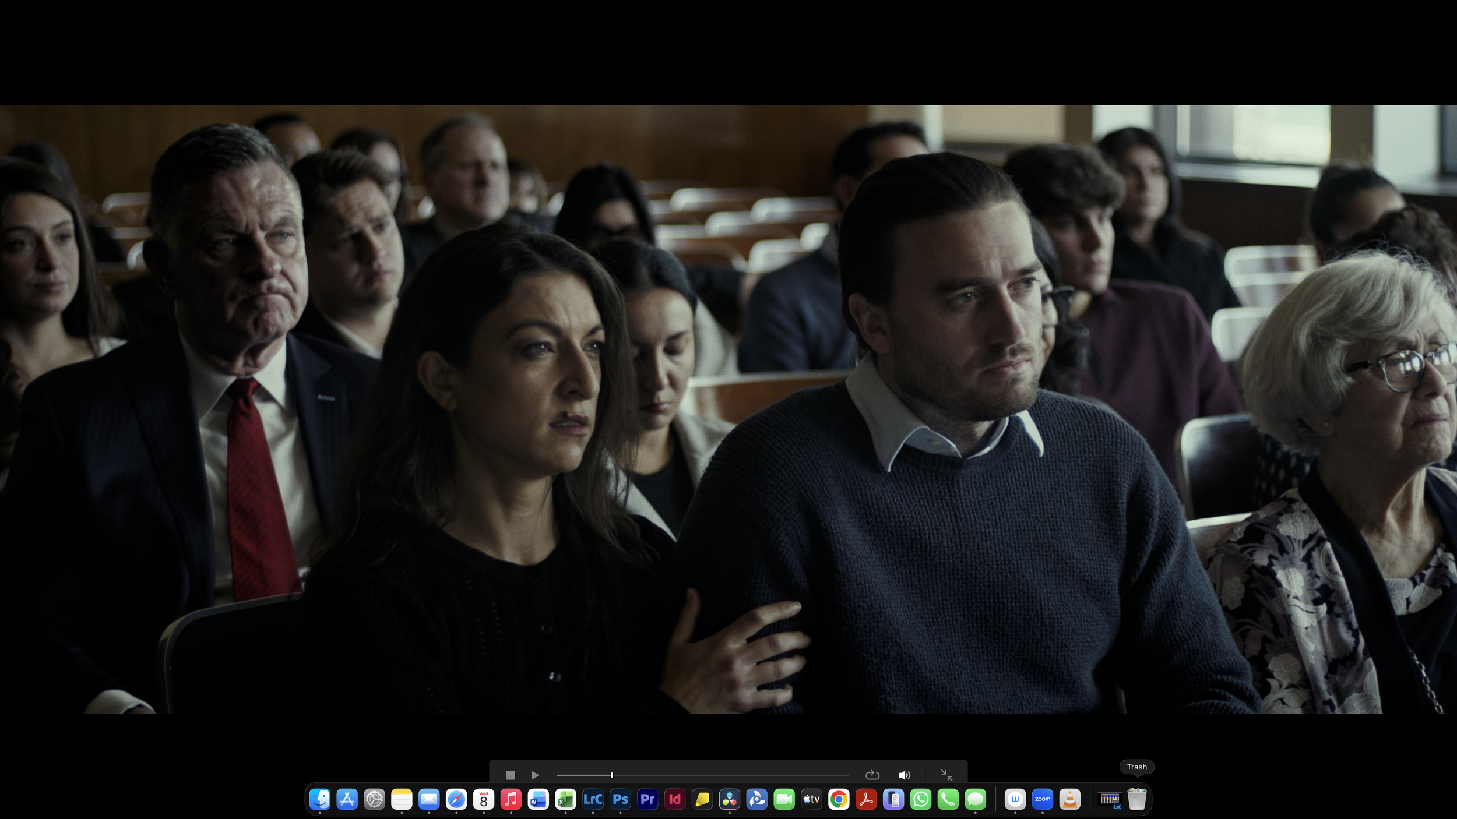Mute the player volume speaker icon
Viewport: 1457px width, 819px height.
[904, 775]
